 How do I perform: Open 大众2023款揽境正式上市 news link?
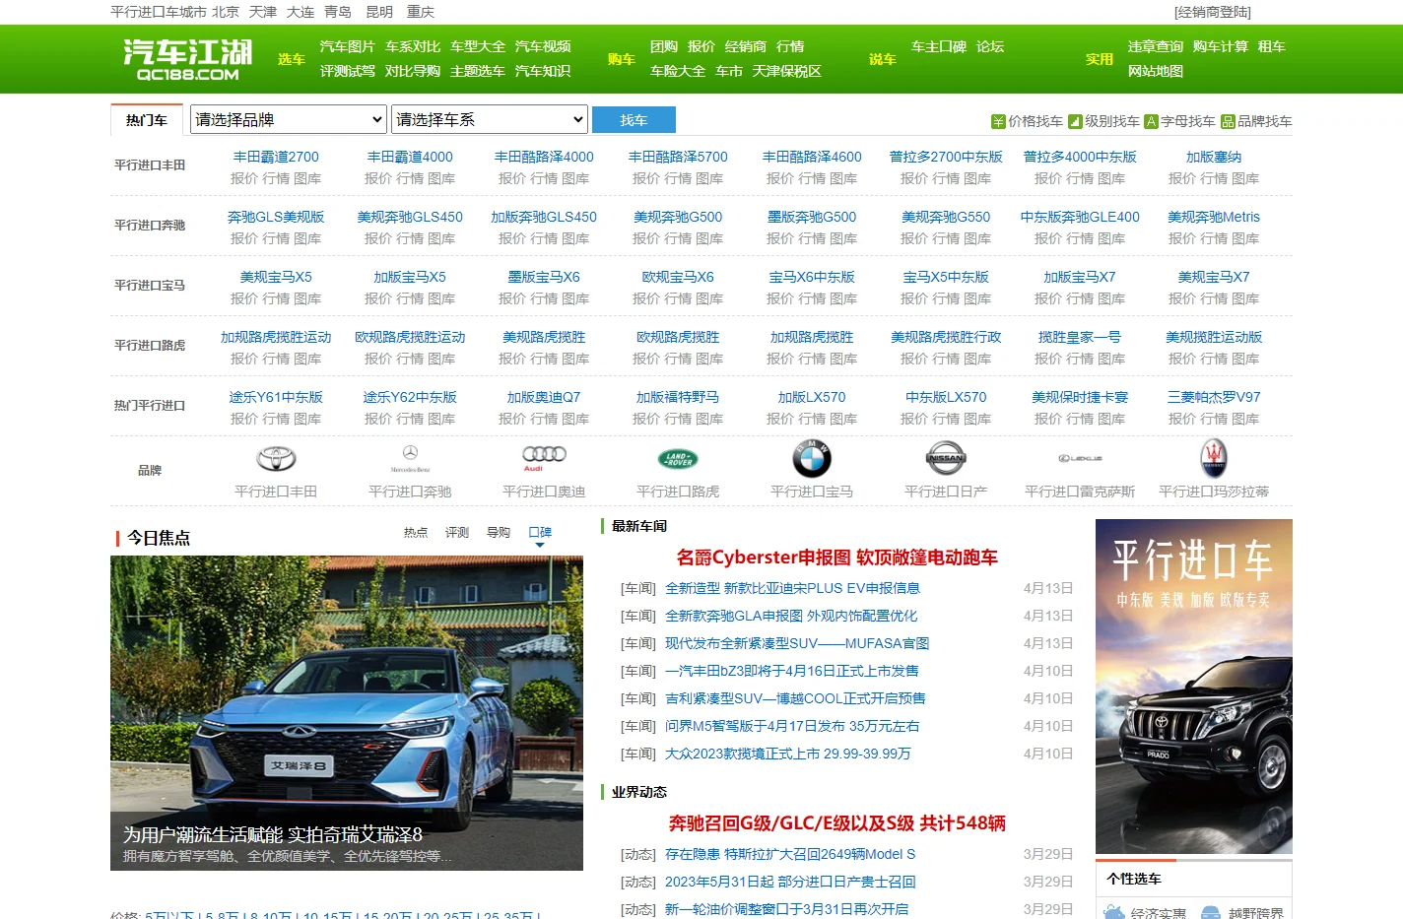[x=788, y=754]
